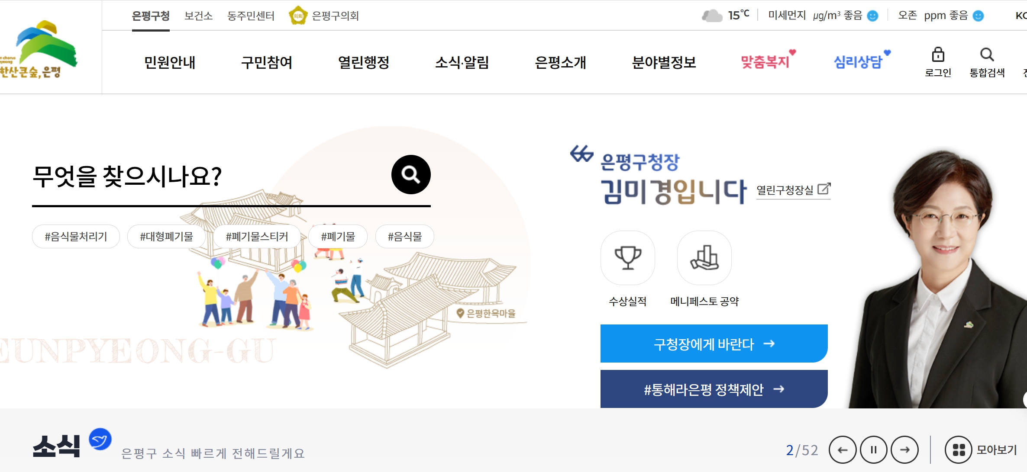Click the 구청장에게 바란다 button
The image size is (1027, 472).
[x=714, y=344]
